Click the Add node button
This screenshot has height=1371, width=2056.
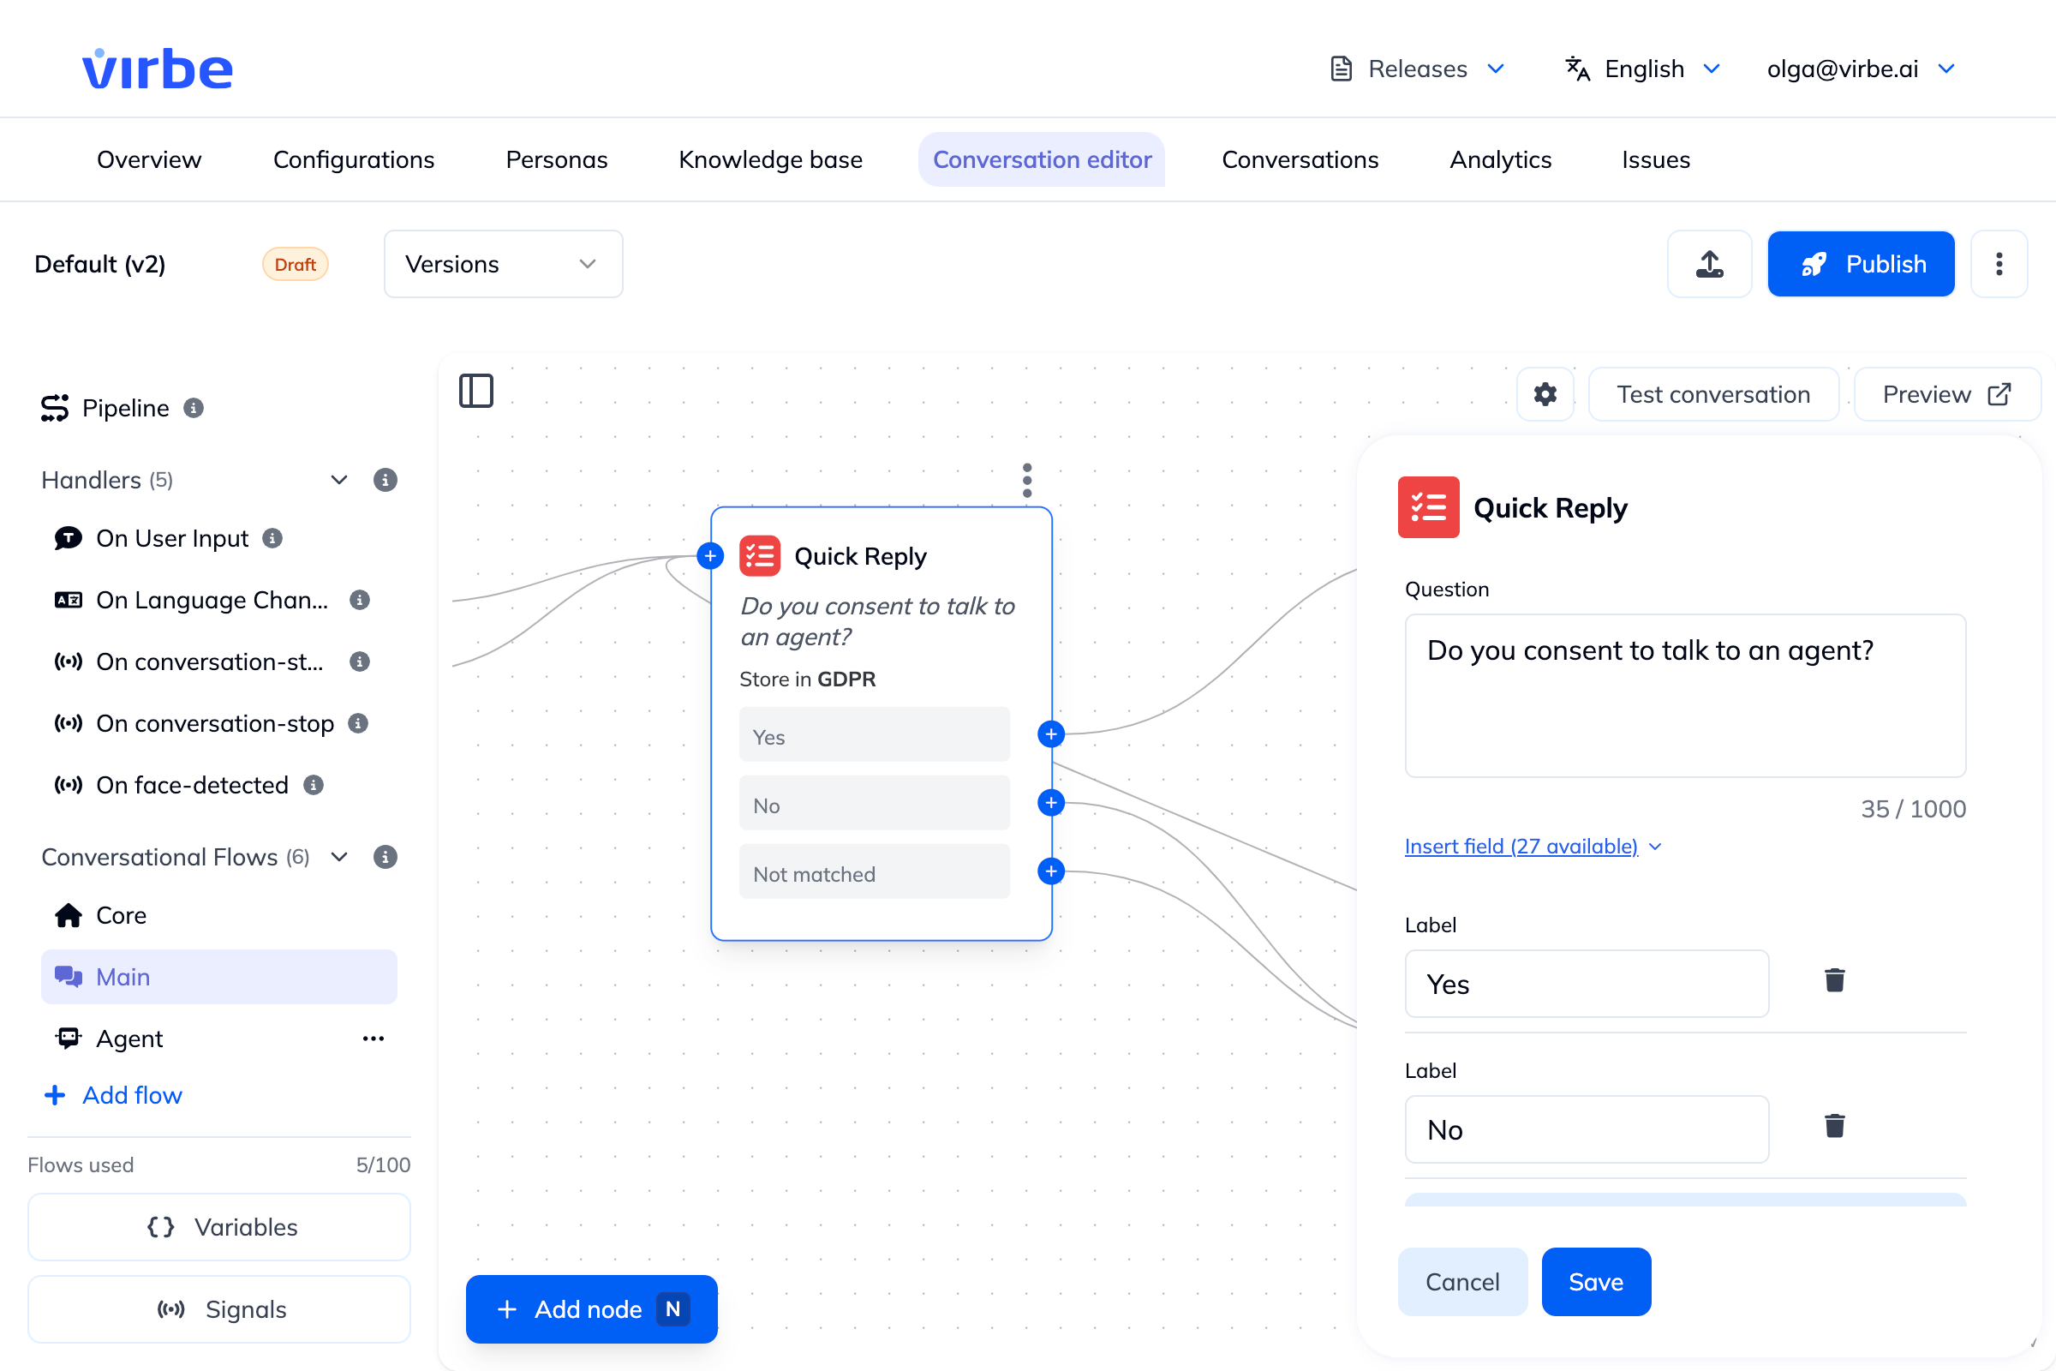point(592,1309)
